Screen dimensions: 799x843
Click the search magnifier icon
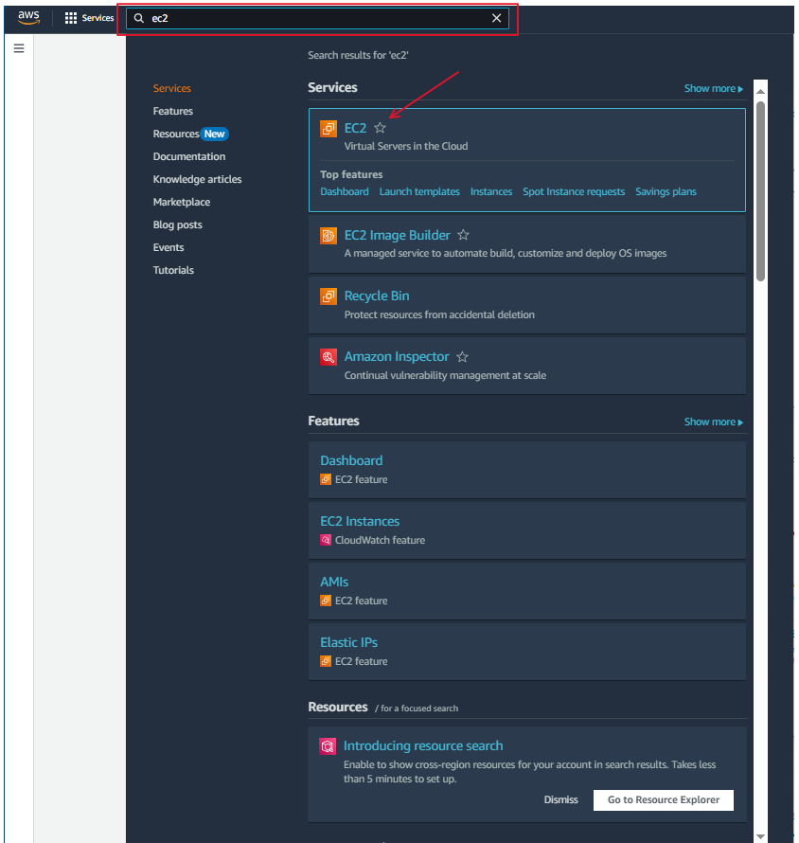pos(138,18)
